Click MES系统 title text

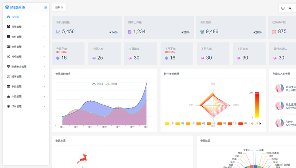(17, 7)
